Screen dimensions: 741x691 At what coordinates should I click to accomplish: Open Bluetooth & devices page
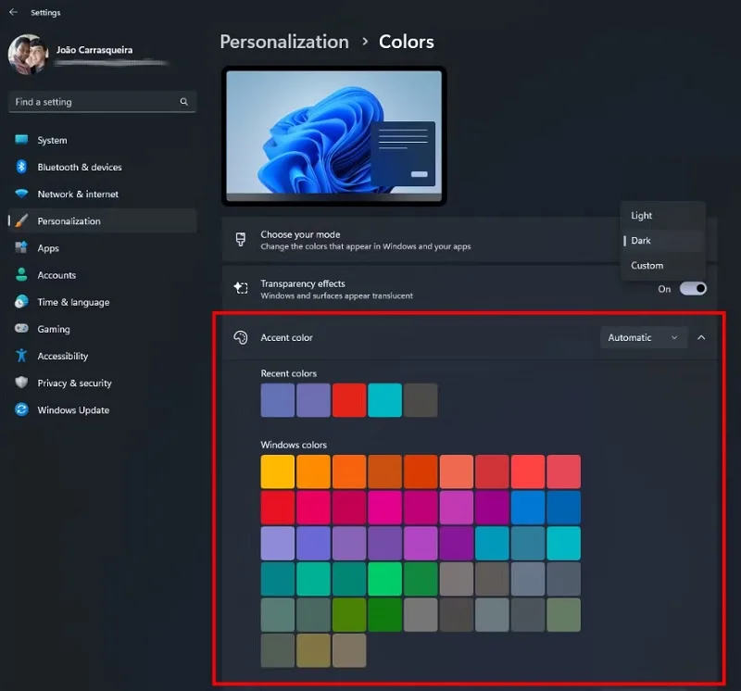pos(103,167)
